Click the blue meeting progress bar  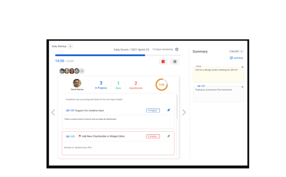[x=100, y=55]
